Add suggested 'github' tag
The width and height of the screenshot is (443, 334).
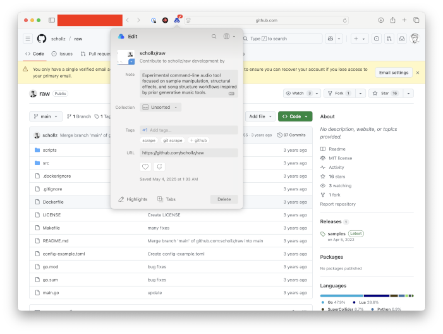click(198, 140)
